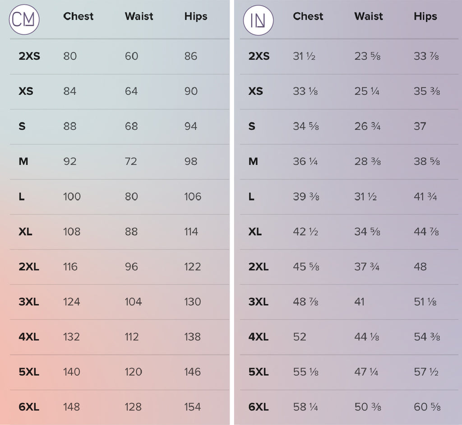Viewport: 462px width, 425px height.
Task: Click the Hips header in inches table
Action: (425, 16)
